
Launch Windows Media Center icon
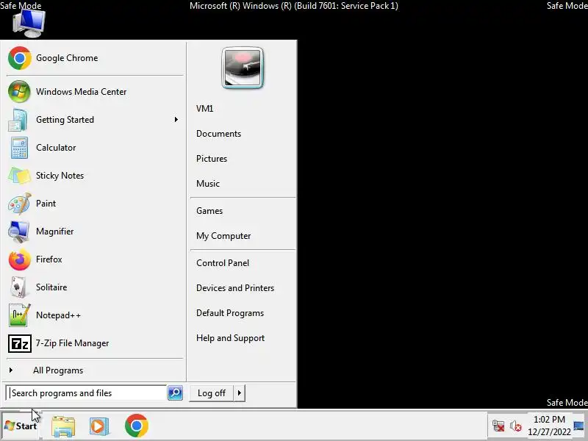[19, 91]
